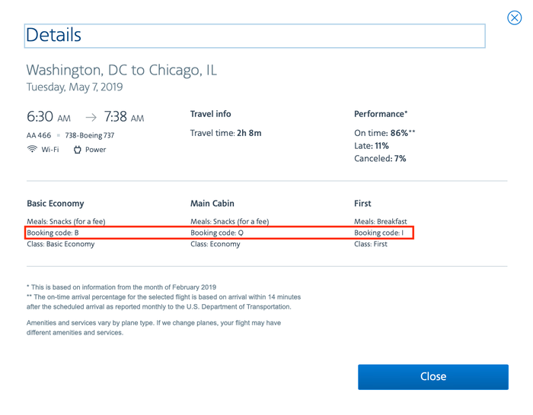The height and width of the screenshot is (415, 533).
Task: Click Class: Basic Economy text
Action: coord(61,244)
